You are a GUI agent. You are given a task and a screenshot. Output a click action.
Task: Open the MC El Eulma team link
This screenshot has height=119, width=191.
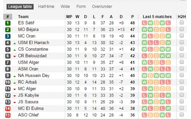(x=31, y=108)
